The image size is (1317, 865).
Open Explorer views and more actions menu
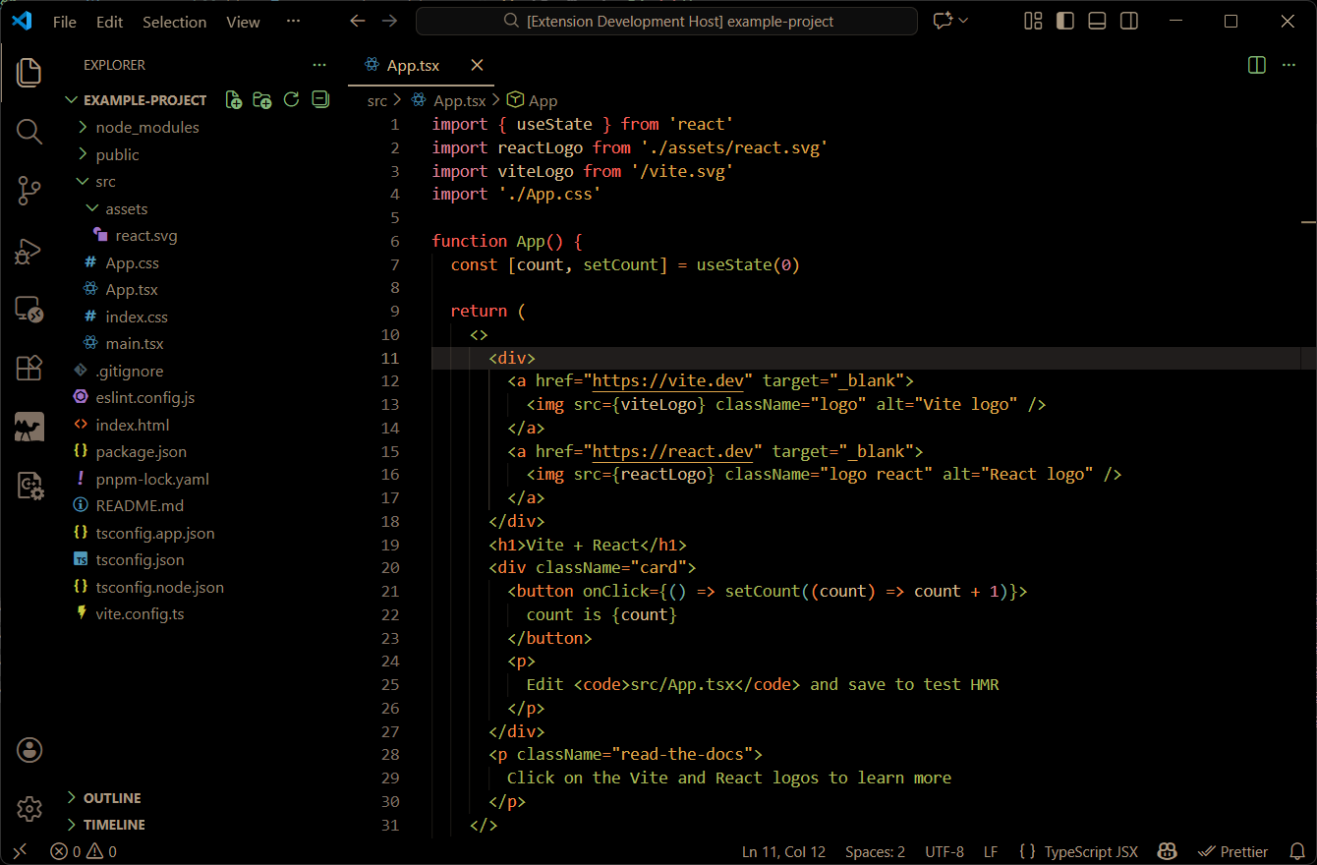tap(319, 65)
